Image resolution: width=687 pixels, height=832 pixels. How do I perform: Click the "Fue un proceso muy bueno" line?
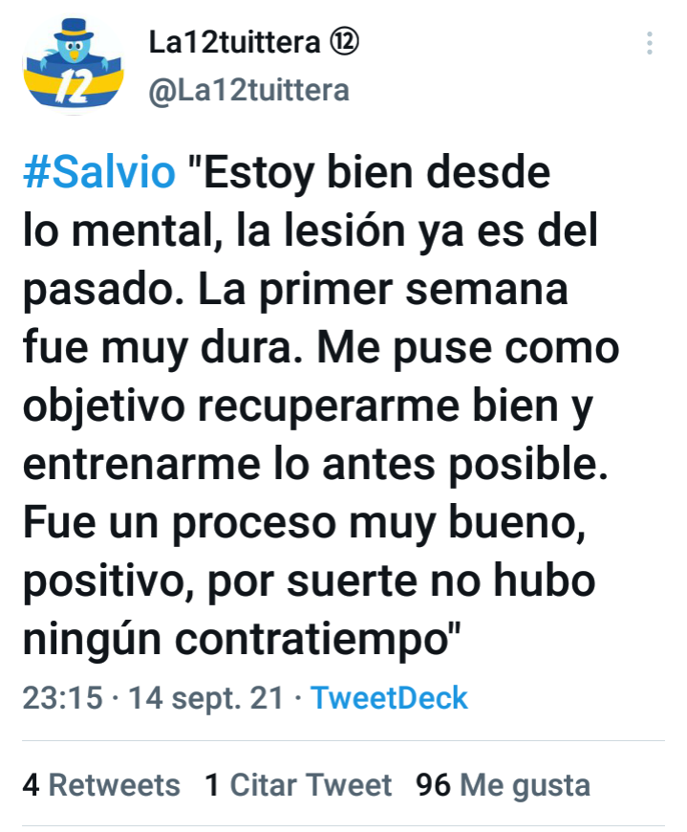(x=304, y=524)
